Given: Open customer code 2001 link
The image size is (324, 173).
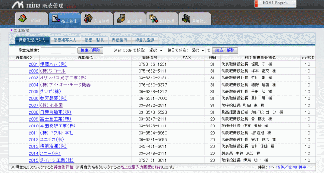Looking at the screenshot, I should click(x=33, y=64).
